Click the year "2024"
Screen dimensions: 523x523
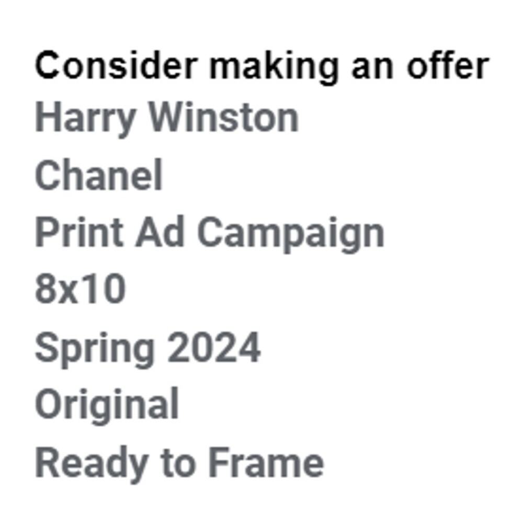tap(213, 348)
